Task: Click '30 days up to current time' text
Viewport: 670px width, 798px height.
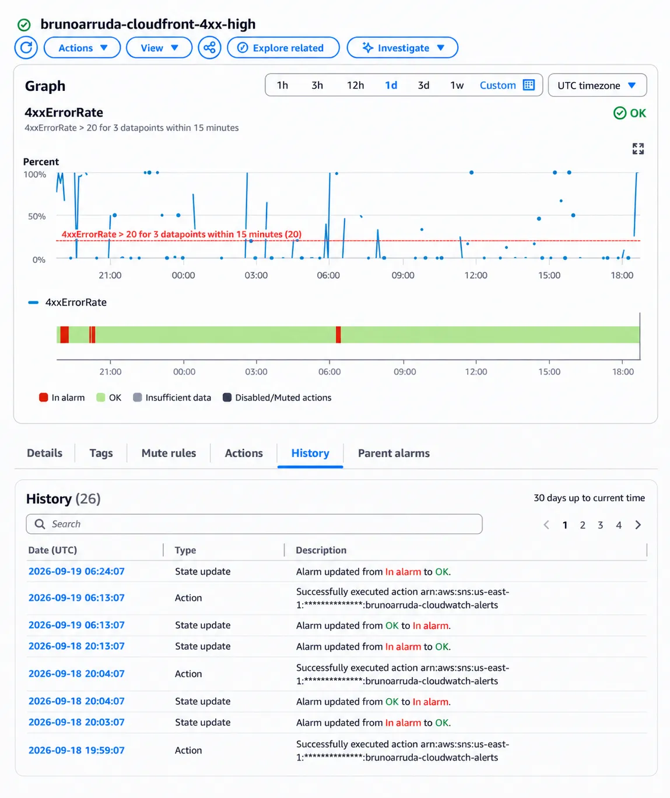Action: click(x=589, y=498)
